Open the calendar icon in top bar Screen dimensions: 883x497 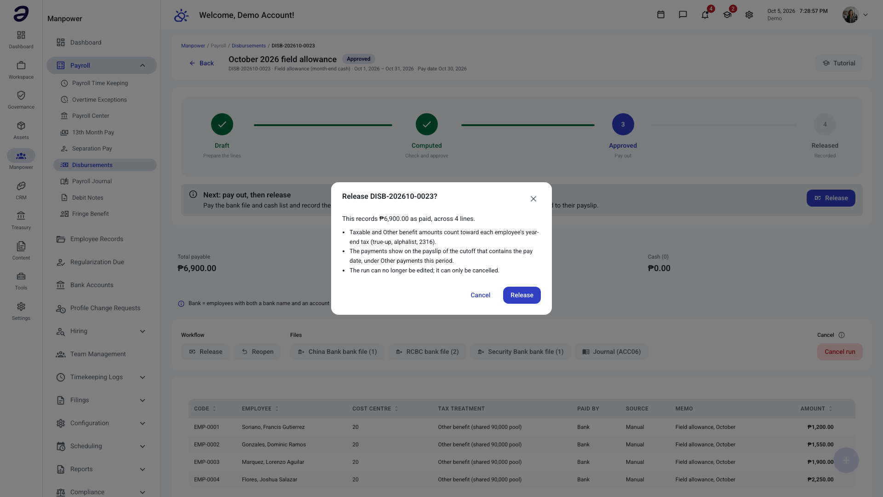(x=661, y=15)
